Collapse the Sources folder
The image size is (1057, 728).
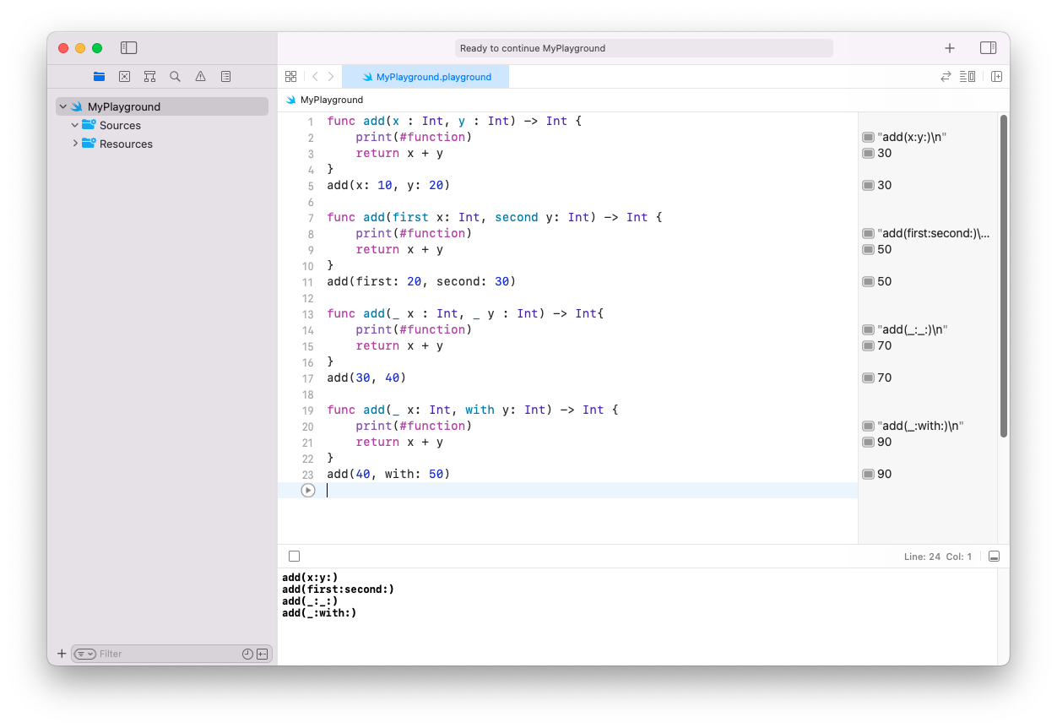pos(75,125)
